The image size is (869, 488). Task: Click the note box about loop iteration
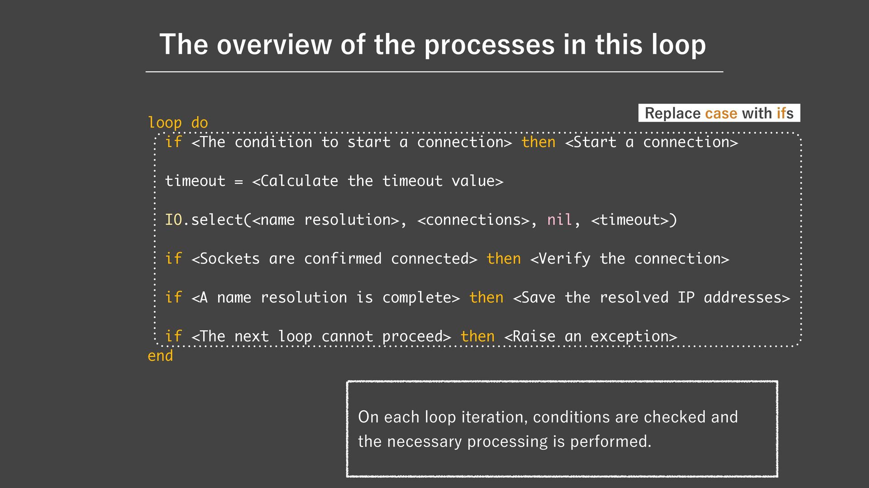562,428
